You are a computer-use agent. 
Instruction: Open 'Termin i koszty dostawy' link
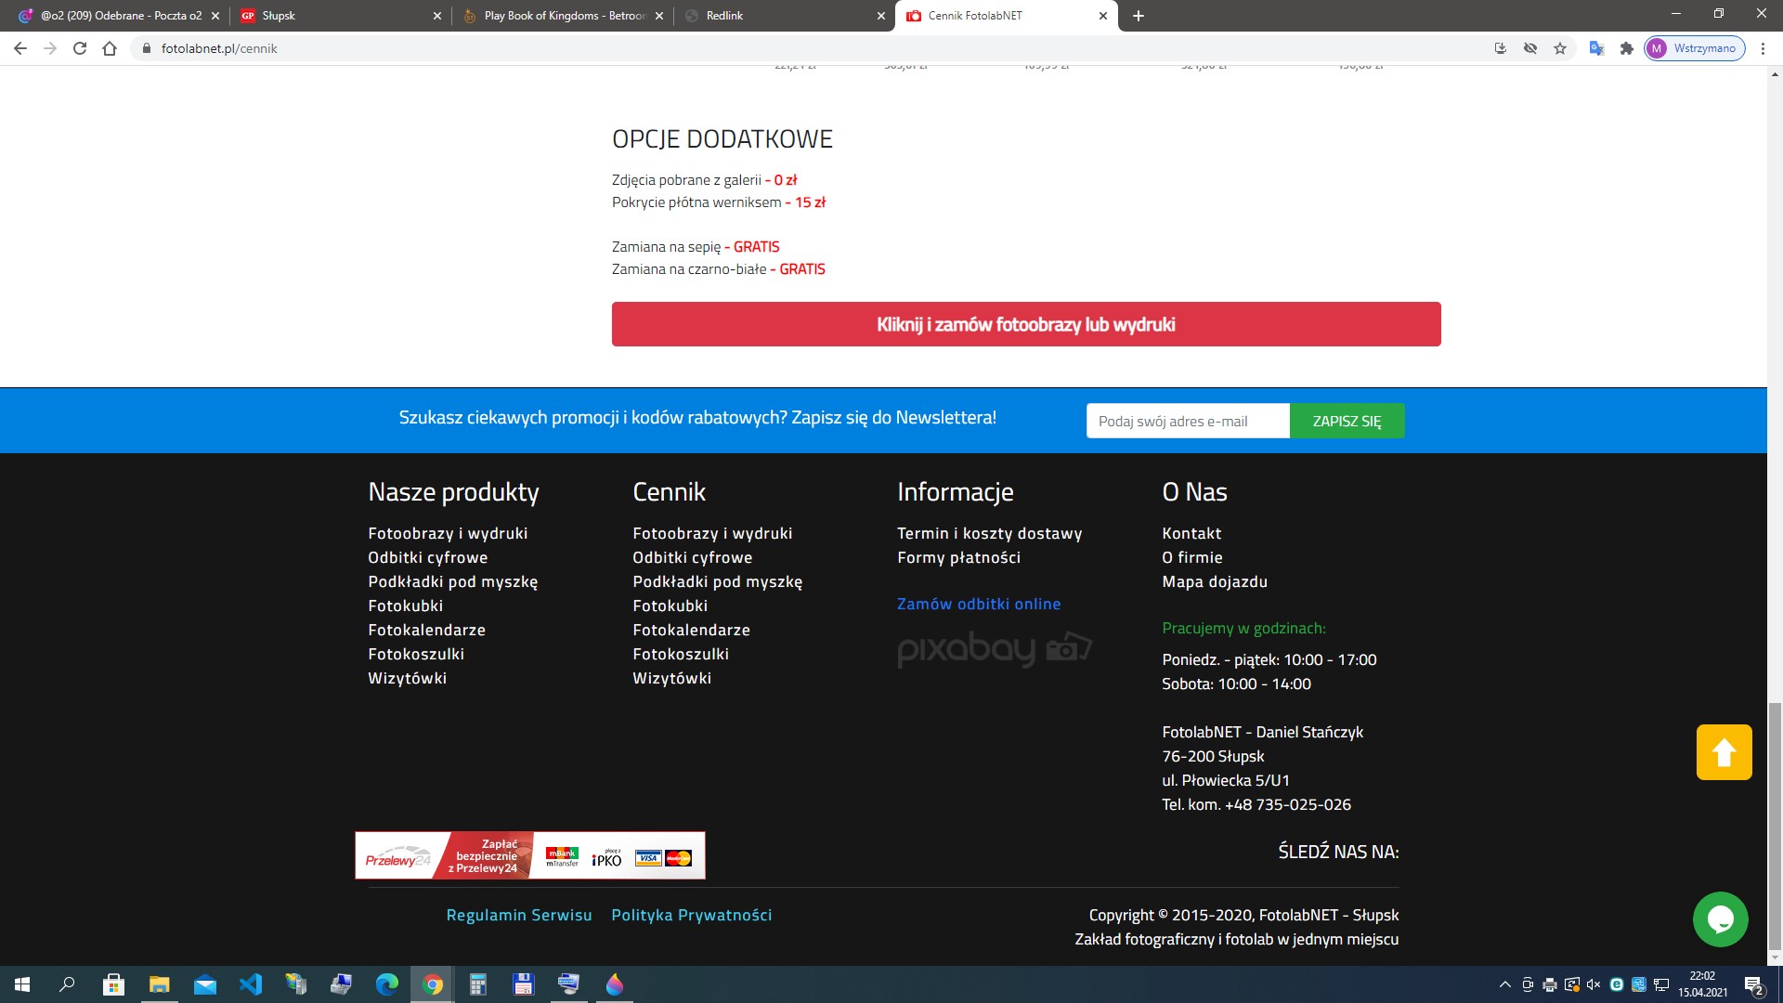click(x=990, y=533)
